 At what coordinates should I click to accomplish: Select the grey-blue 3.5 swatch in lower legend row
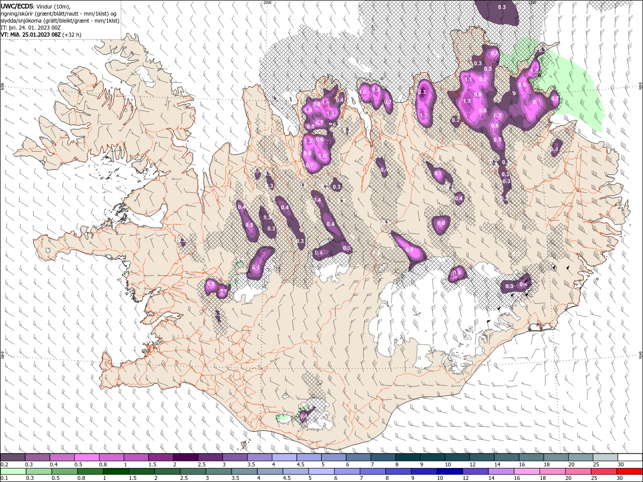coord(244,471)
